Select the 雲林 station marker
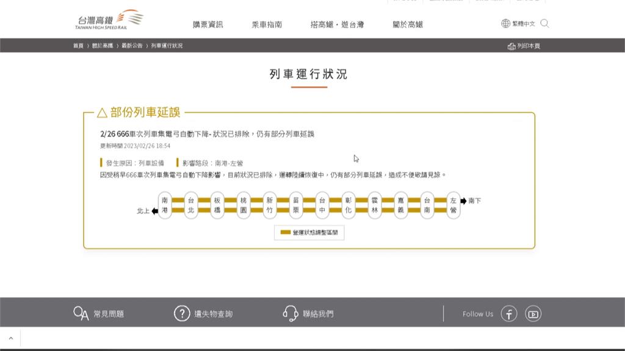 (375, 205)
